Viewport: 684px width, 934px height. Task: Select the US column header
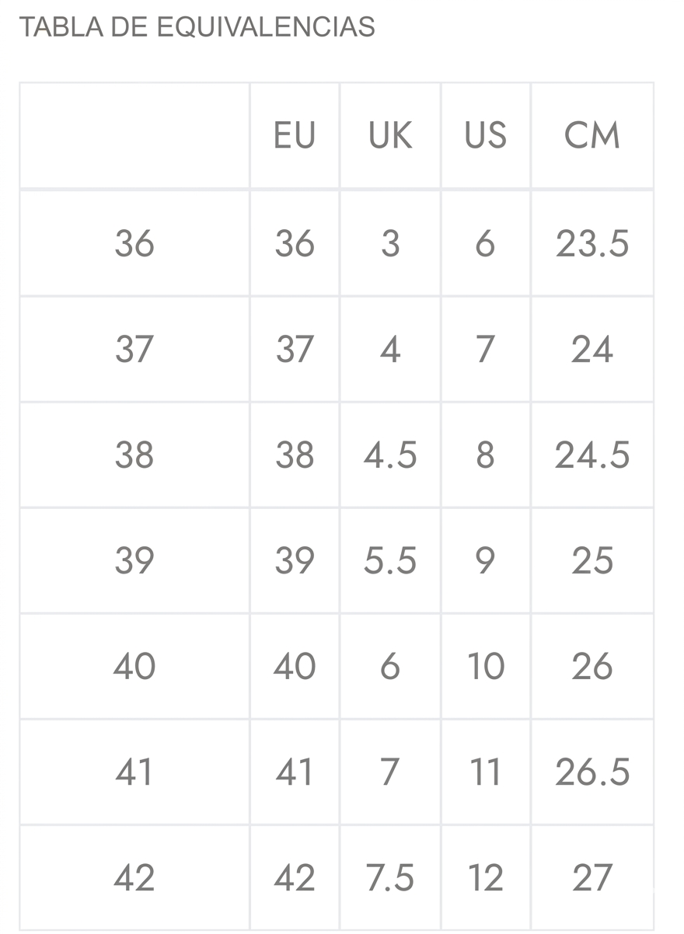coord(486,136)
